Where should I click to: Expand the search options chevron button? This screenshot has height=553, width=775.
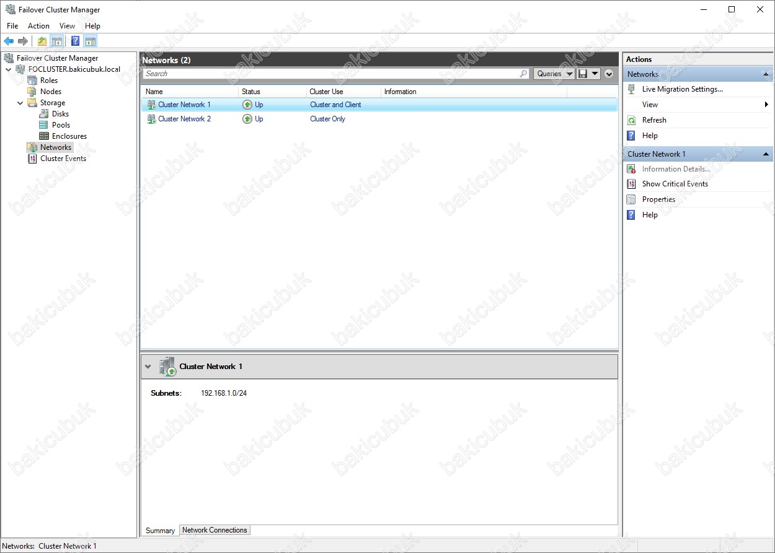point(609,74)
